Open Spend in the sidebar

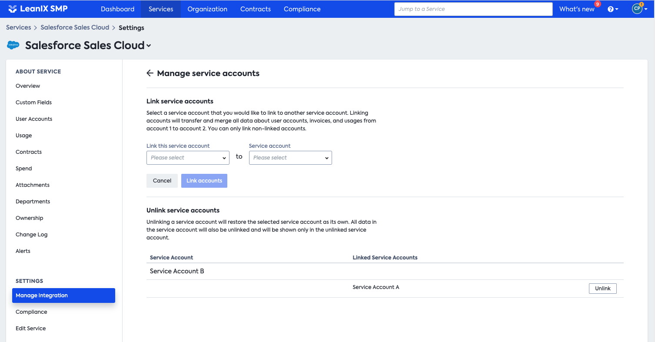[x=24, y=169]
